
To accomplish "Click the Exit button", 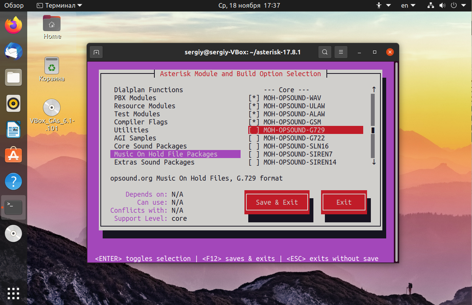I will [344, 202].
